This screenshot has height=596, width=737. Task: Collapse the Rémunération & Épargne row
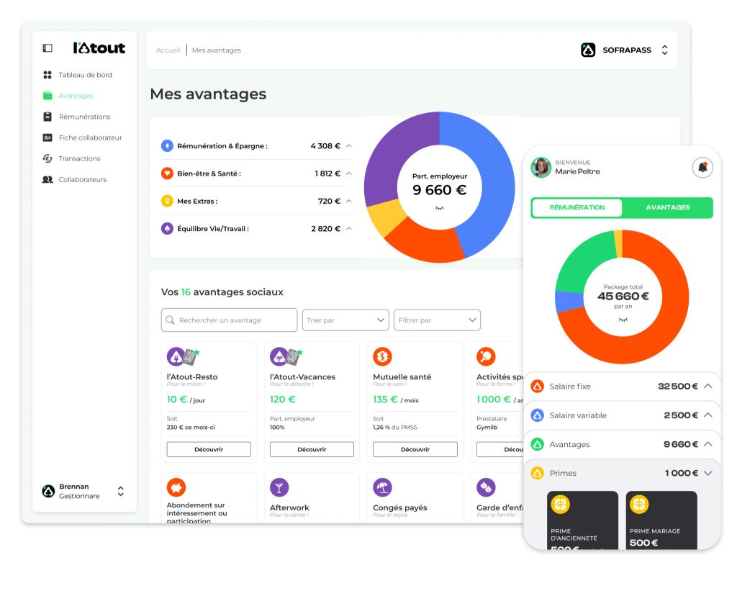click(348, 146)
